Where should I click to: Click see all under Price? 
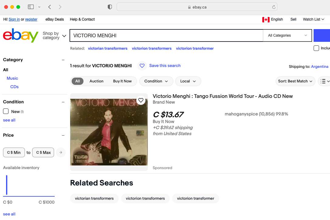click(x=9, y=214)
